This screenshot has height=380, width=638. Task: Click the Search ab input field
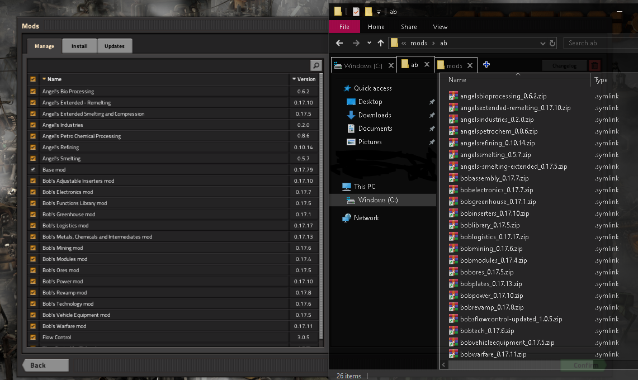(x=601, y=43)
